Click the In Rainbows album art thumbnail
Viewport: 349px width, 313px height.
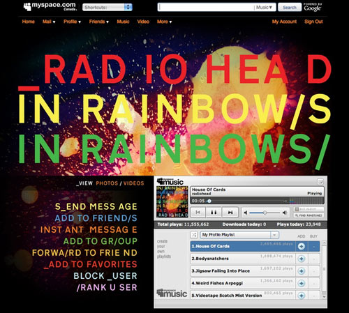pyautogui.click(x=172, y=201)
